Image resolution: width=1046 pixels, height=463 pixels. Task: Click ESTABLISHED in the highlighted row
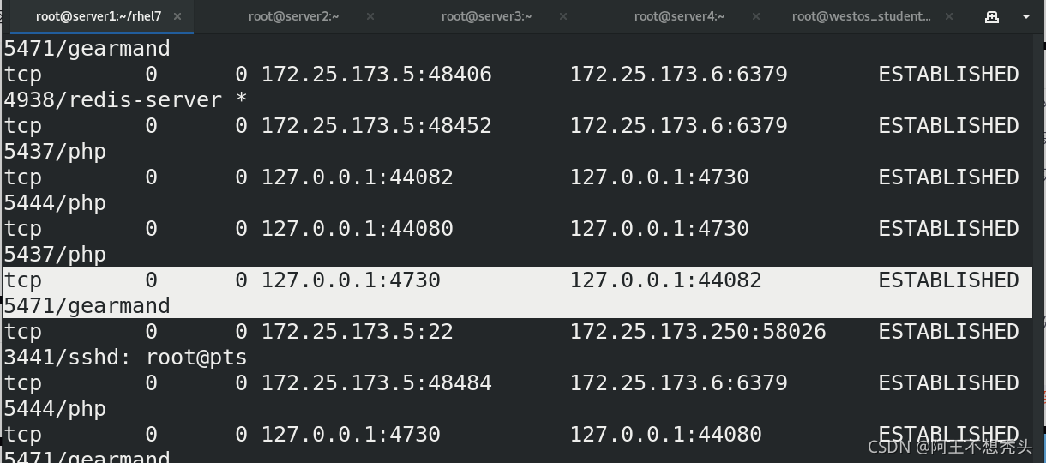click(x=948, y=280)
